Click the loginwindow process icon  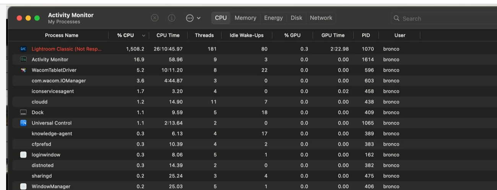tap(23, 155)
